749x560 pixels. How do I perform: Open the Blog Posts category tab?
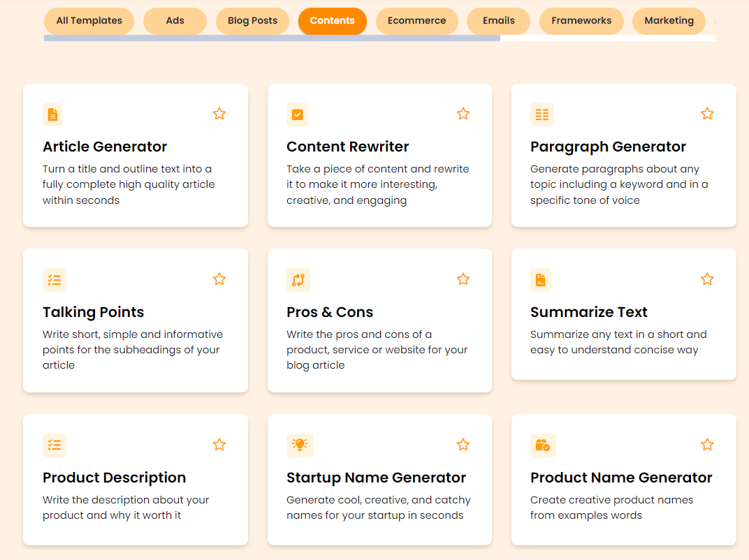[x=252, y=21]
